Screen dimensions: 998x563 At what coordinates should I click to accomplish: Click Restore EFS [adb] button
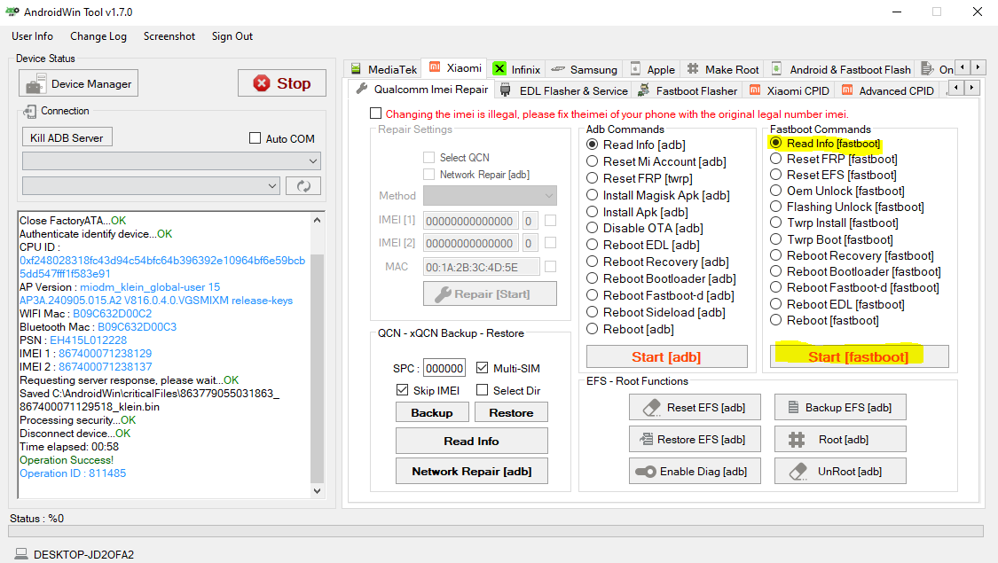coord(694,439)
